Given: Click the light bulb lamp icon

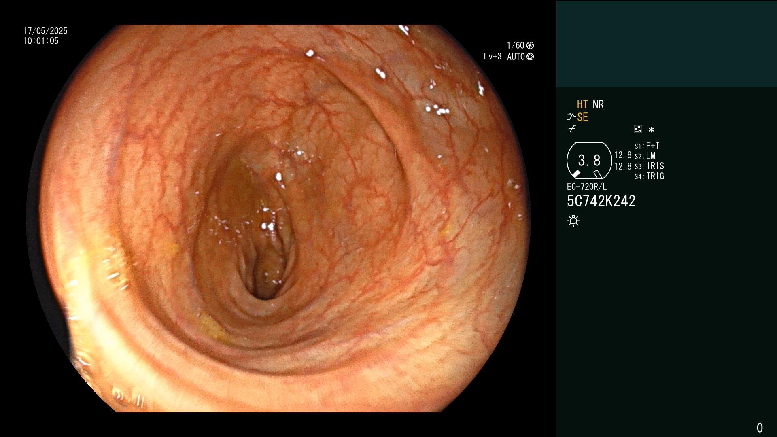Looking at the screenshot, I should click(x=573, y=221).
